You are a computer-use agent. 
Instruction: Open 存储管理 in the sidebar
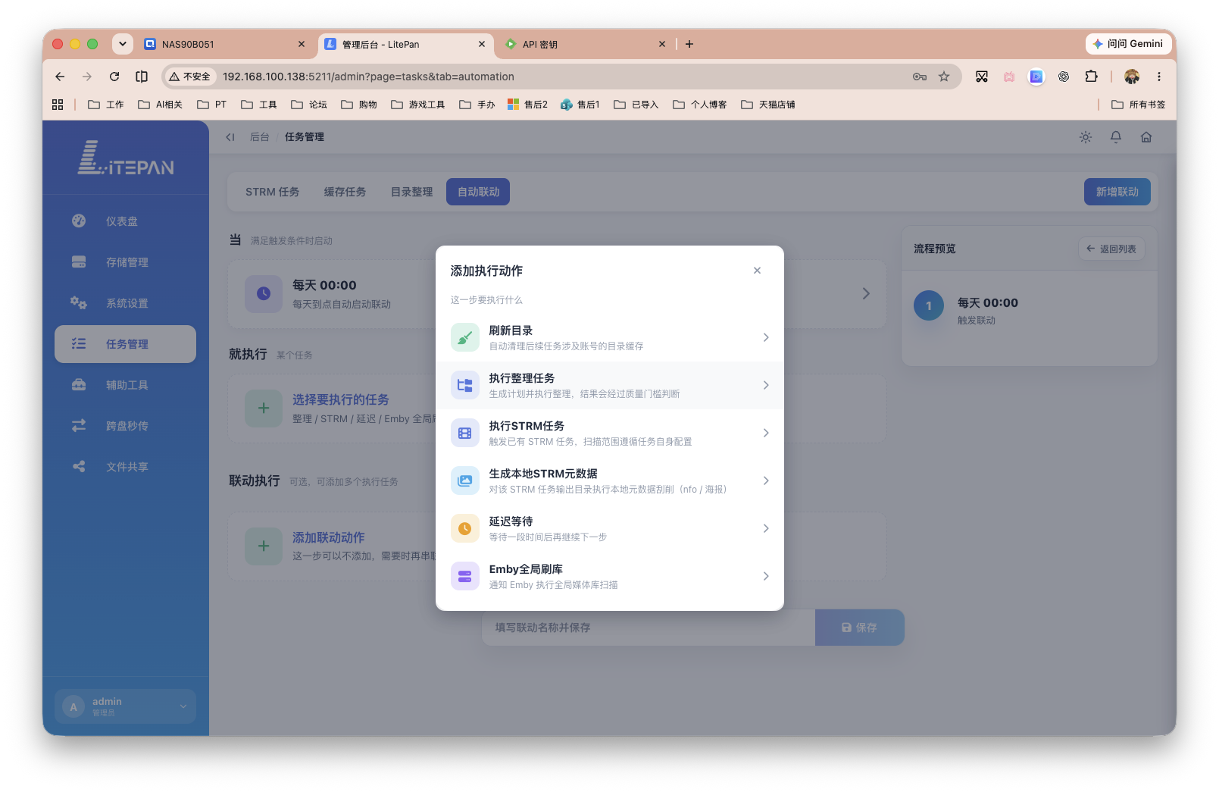(x=125, y=262)
